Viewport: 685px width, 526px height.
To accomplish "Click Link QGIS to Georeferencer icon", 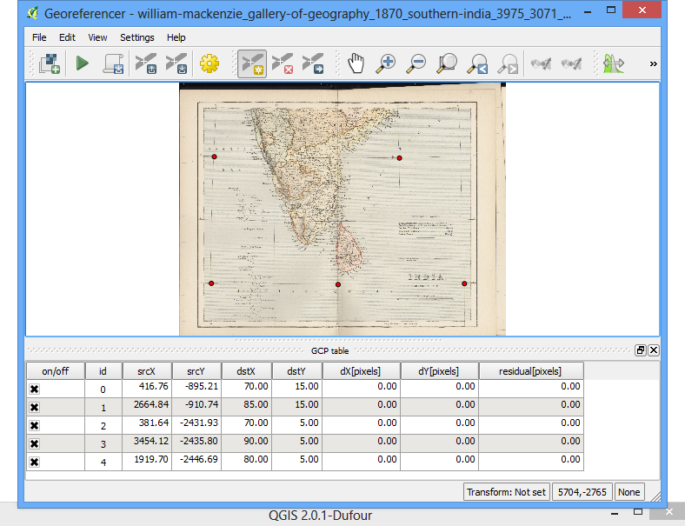I will click(x=571, y=63).
